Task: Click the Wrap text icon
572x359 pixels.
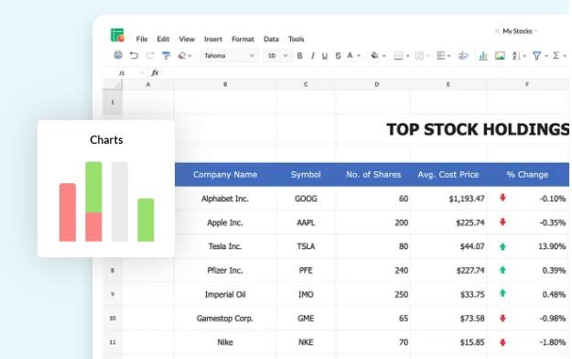Action: pyautogui.click(x=463, y=56)
